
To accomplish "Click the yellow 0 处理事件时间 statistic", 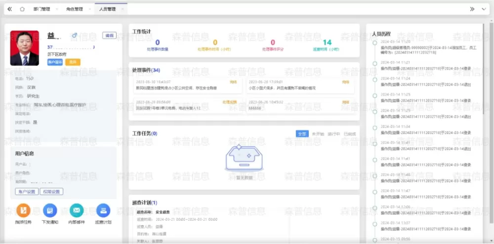I will coord(215,45).
